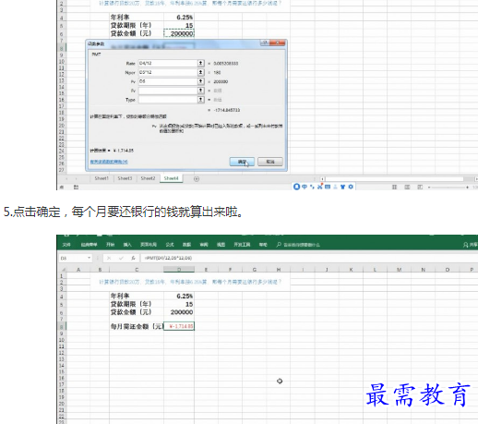Image resolution: width=478 pixels, height=424 pixels.
Task: Click the empty Type input box
Action: point(168,100)
